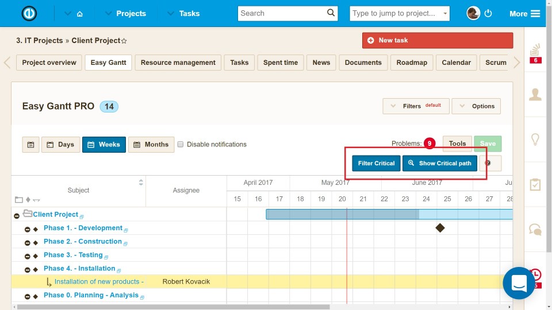Open the Roadmap tab
This screenshot has width=552, height=310.
412,63
